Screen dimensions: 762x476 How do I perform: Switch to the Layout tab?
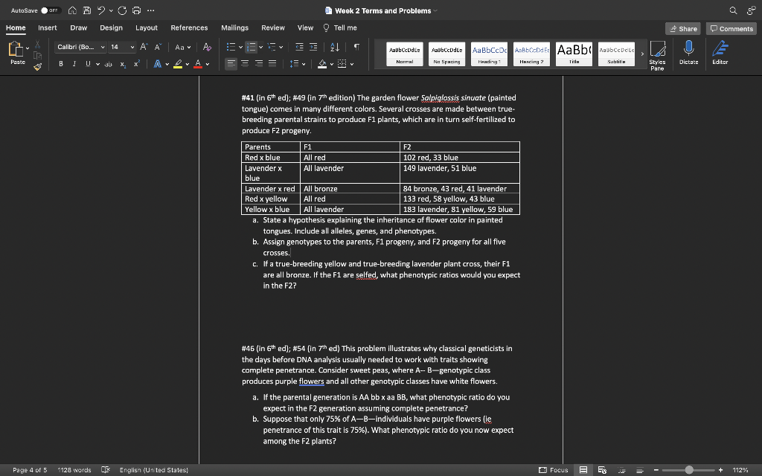coord(146,28)
